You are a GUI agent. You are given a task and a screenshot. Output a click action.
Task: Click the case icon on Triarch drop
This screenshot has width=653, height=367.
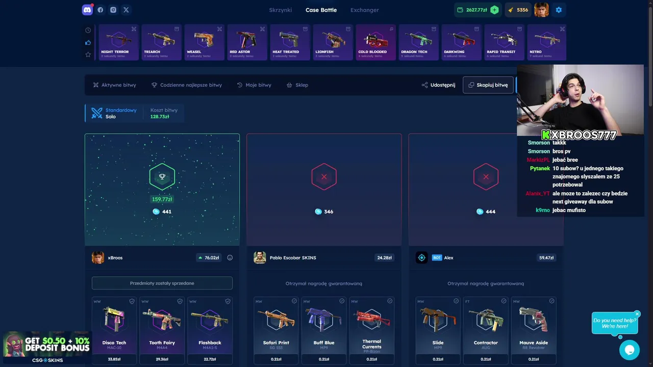tap(177, 29)
